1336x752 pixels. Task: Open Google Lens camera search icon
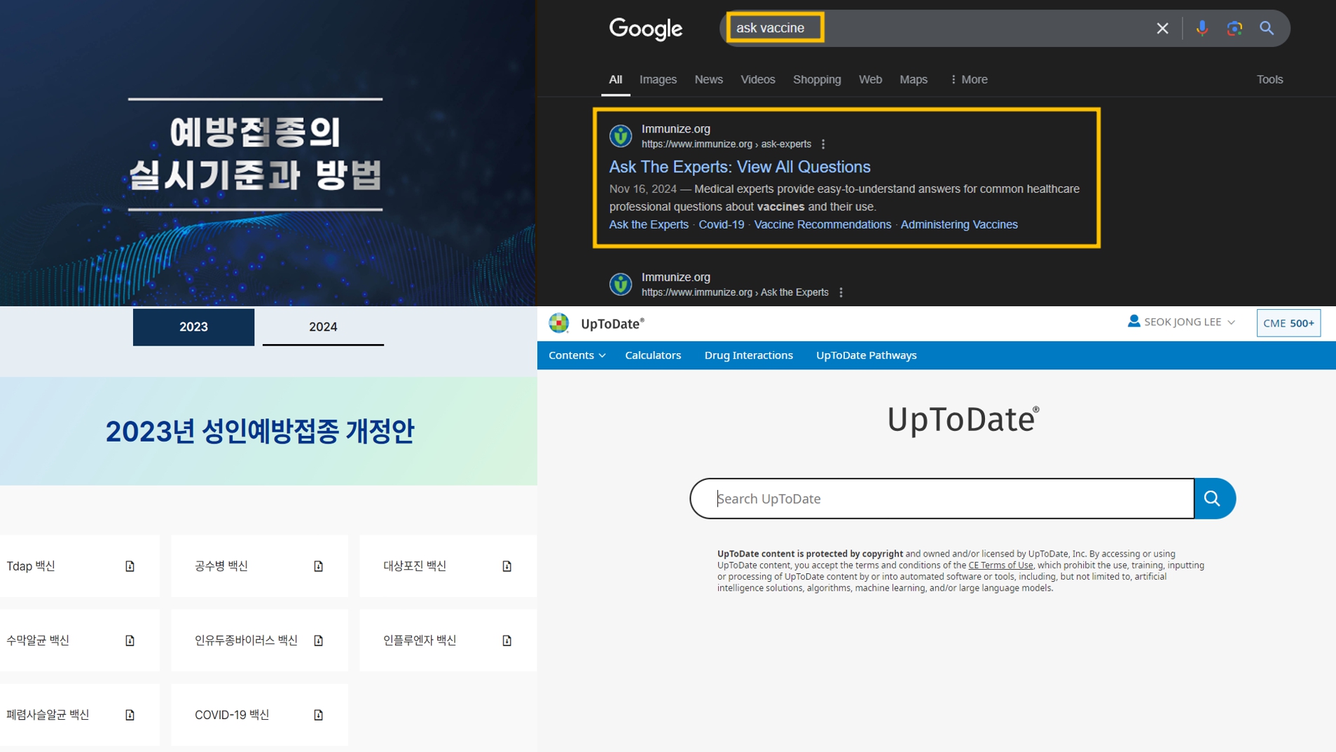pos(1234,28)
